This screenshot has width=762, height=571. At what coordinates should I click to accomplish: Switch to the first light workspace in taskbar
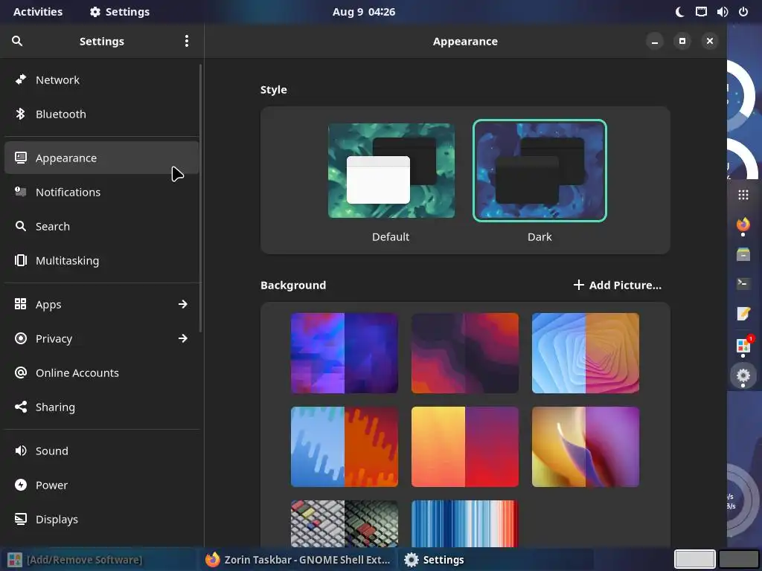[694, 559]
